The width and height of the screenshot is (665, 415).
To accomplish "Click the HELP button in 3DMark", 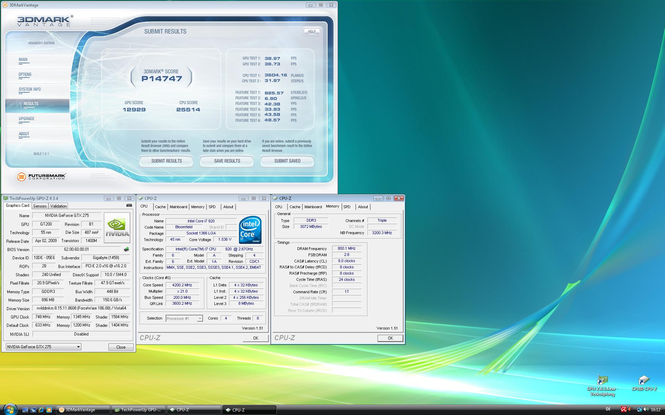I will point(312,31).
